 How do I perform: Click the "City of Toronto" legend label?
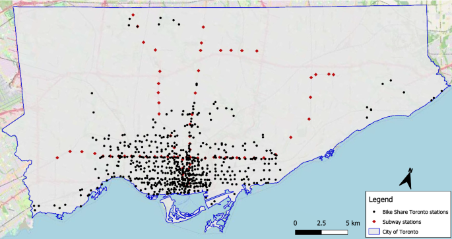coord(400,232)
